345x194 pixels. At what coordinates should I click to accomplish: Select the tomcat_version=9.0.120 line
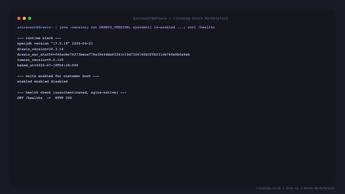click(40, 60)
